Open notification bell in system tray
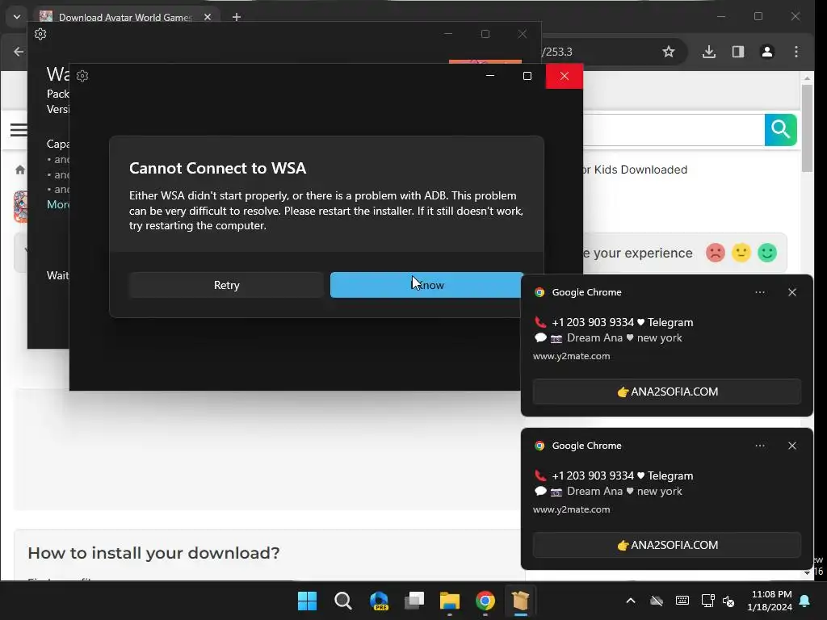Screen dimensions: 827x620 pos(805,601)
